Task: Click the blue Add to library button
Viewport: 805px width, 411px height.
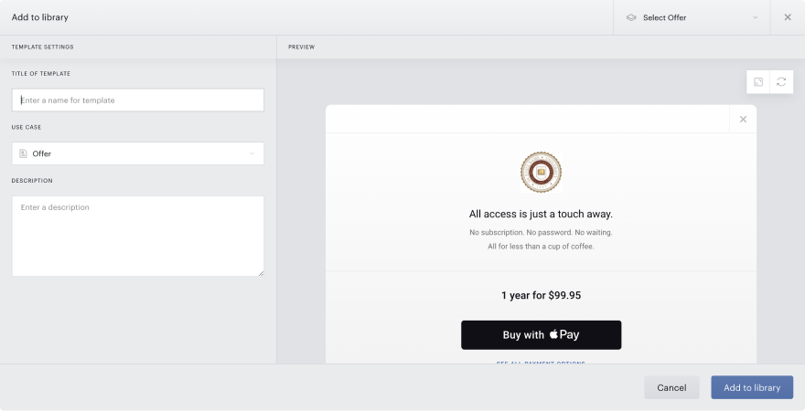Action: coord(752,387)
